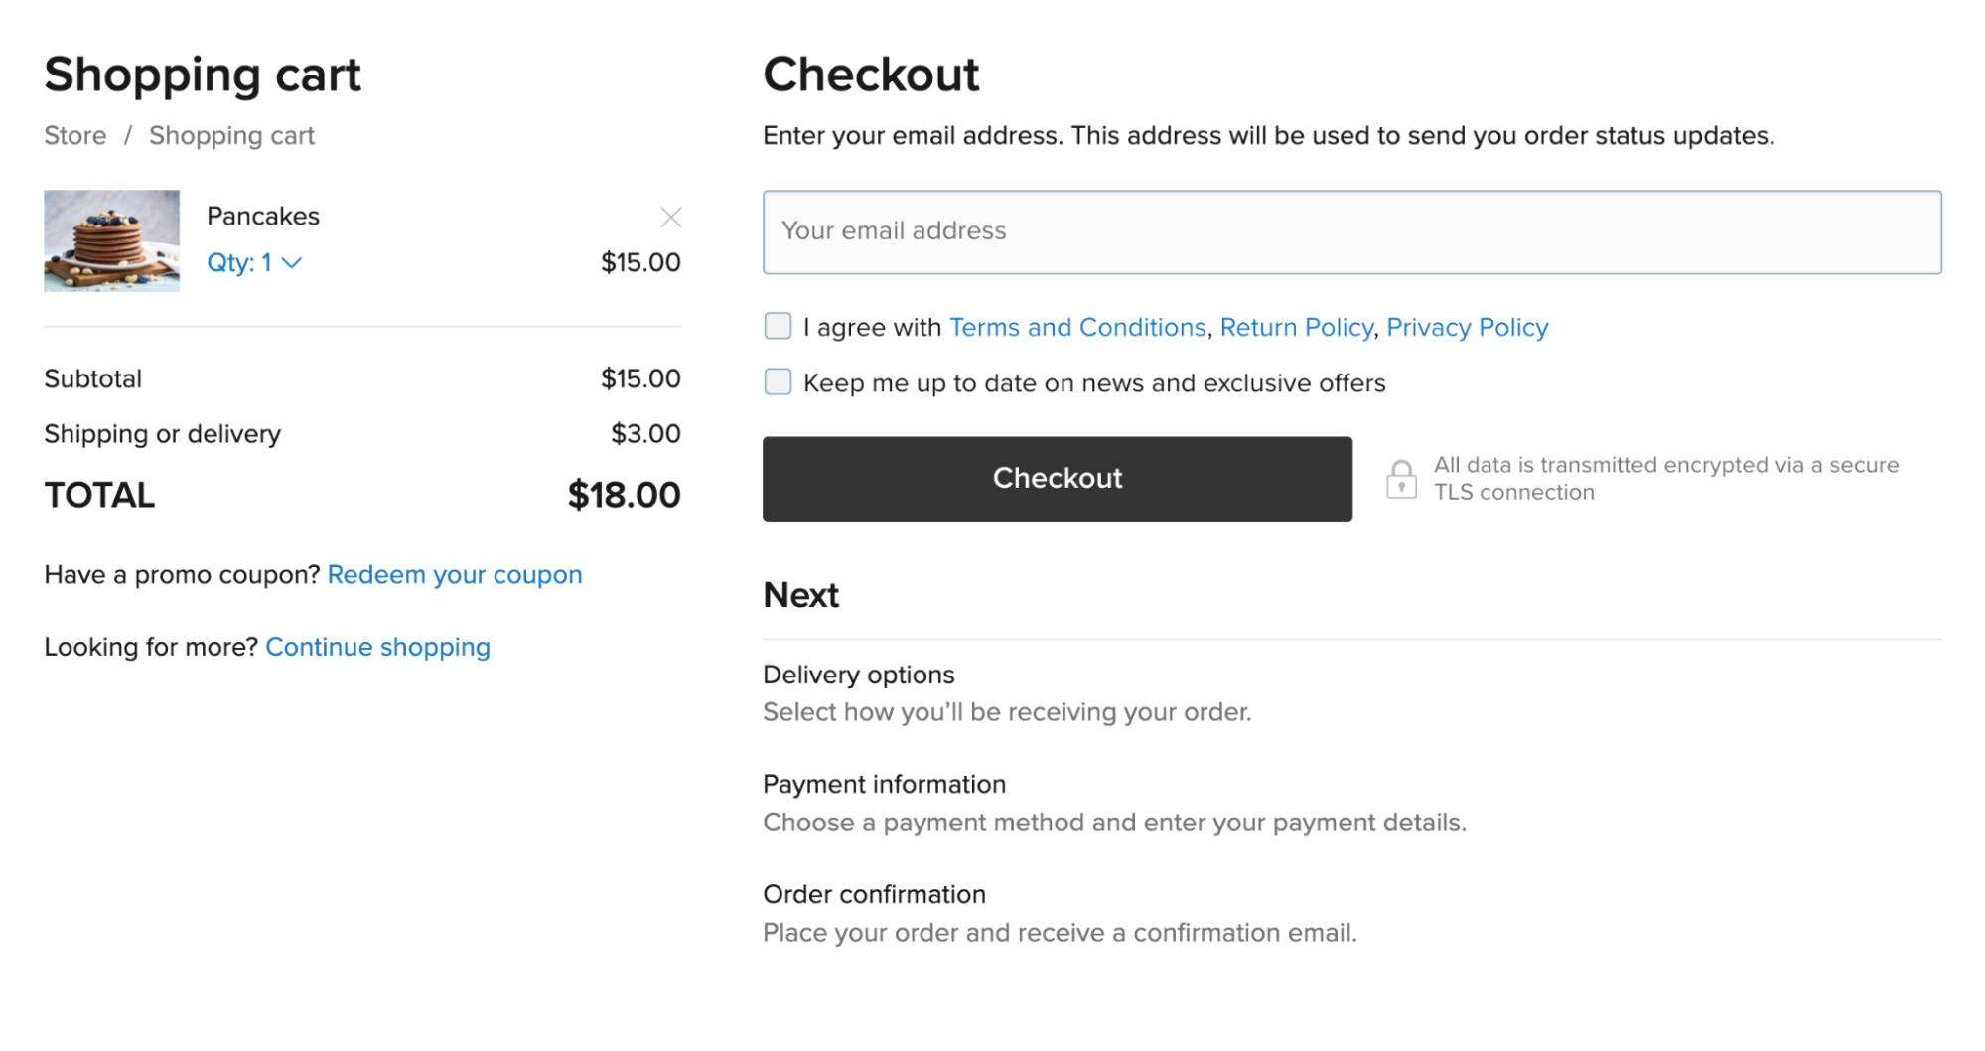Expand the Qty: 1 dropdown
Viewport: 1985px width, 1051px height.
[240, 263]
